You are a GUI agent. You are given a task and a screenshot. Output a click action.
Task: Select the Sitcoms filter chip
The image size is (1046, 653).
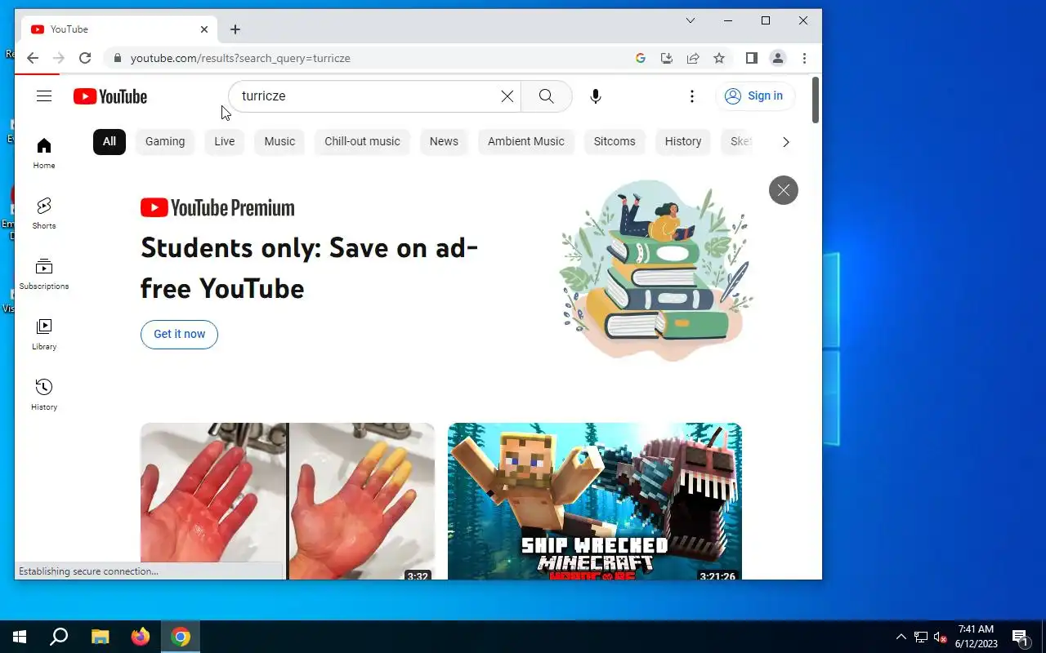click(615, 141)
